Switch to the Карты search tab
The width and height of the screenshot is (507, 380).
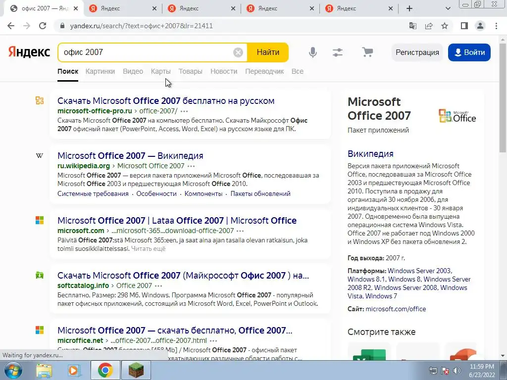[x=161, y=71]
